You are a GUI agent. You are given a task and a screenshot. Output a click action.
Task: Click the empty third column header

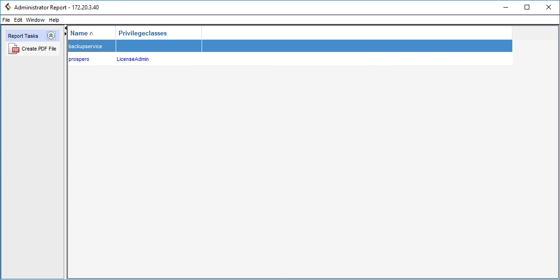(x=356, y=33)
